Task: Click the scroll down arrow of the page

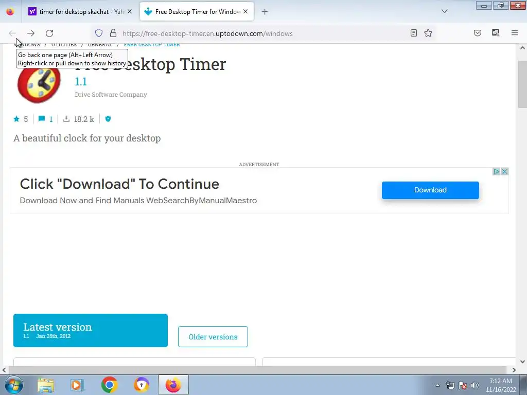Action: 522,362
